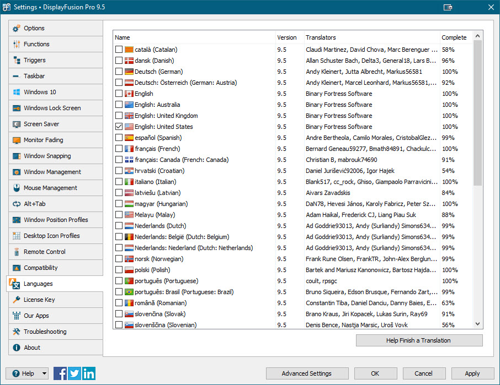Uncheck English: United States checkbox

coord(119,127)
